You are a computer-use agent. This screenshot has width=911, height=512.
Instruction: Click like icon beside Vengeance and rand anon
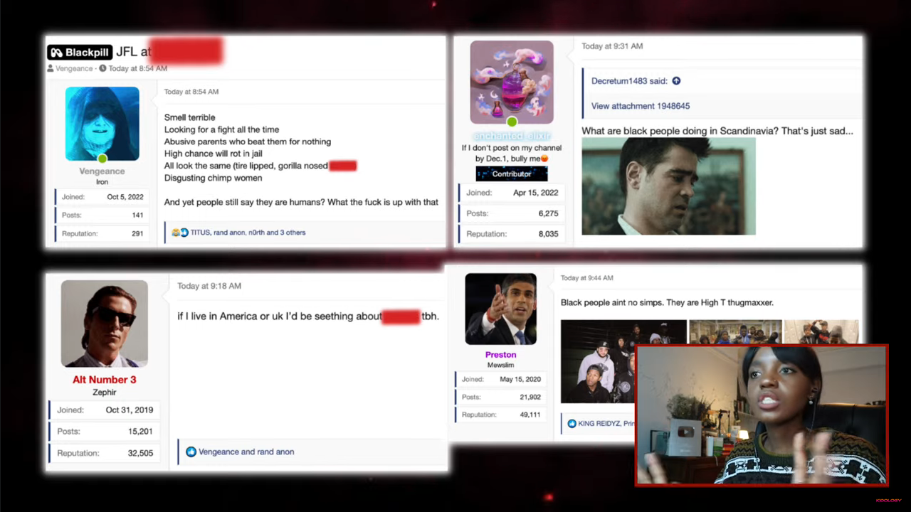click(191, 452)
